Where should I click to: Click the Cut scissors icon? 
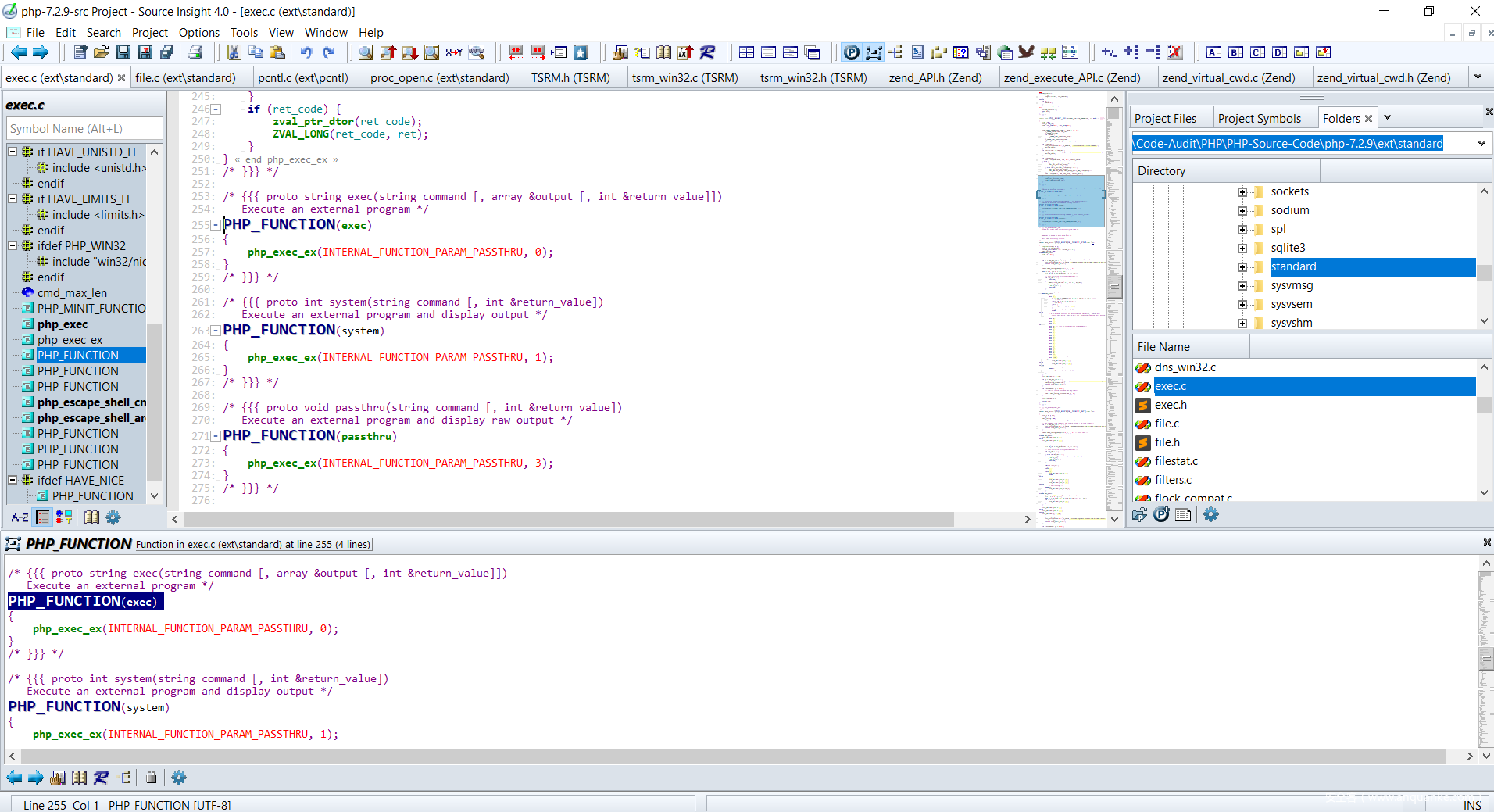click(234, 52)
